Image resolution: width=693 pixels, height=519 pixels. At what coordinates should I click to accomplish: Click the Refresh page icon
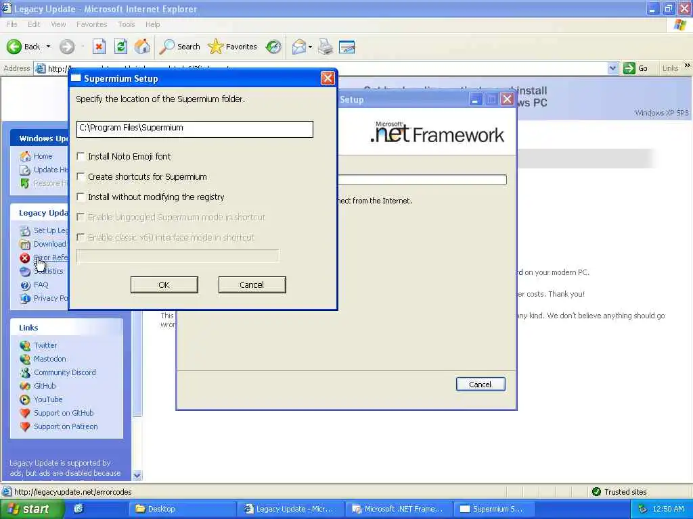(120, 47)
